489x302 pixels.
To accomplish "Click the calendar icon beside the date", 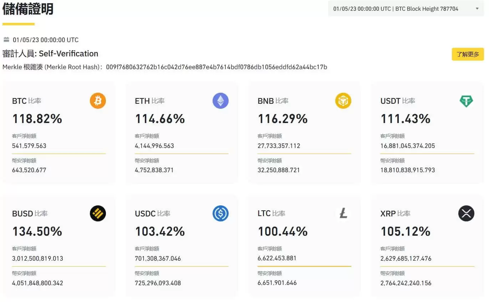I will click(6, 40).
